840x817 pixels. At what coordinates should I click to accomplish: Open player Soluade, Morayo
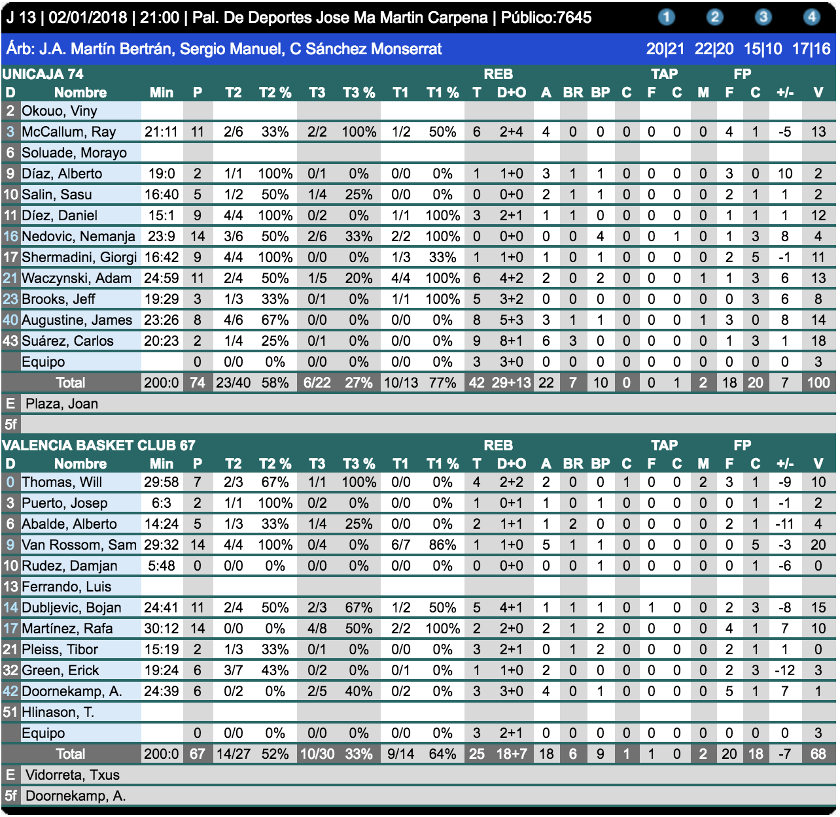pyautogui.click(x=75, y=153)
